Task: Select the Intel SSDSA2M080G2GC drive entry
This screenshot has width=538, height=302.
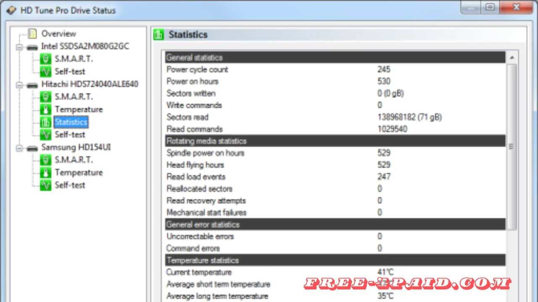Action: coord(85,47)
